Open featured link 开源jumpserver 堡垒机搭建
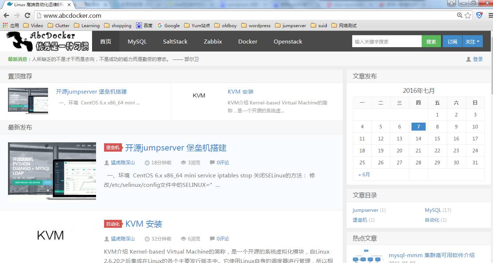Image resolution: width=493 pixels, height=263 pixels. (x=91, y=92)
